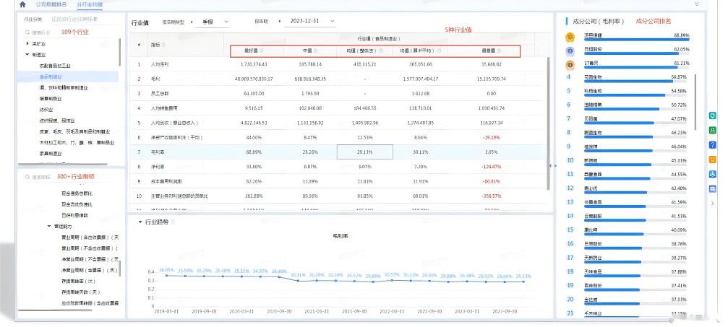Click the home icon in top bar
Screen dimensions: 728x327
pos(22,5)
